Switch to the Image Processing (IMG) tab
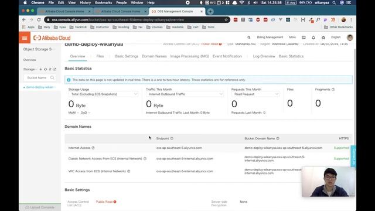 190,56
